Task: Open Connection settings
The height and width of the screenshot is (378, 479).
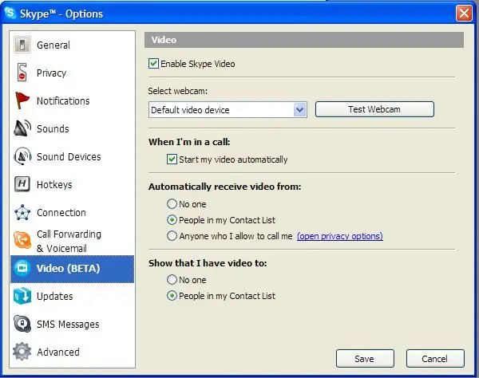Action: pos(73,212)
